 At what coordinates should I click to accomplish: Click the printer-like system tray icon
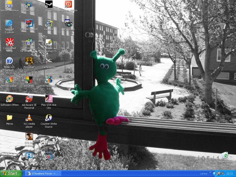coord(219,173)
